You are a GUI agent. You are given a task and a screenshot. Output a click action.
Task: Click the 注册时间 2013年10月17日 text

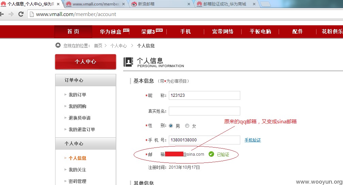[x=174, y=168]
